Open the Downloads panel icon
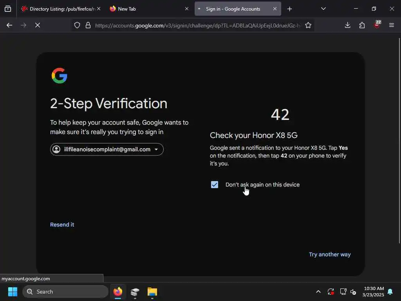 click(348, 25)
